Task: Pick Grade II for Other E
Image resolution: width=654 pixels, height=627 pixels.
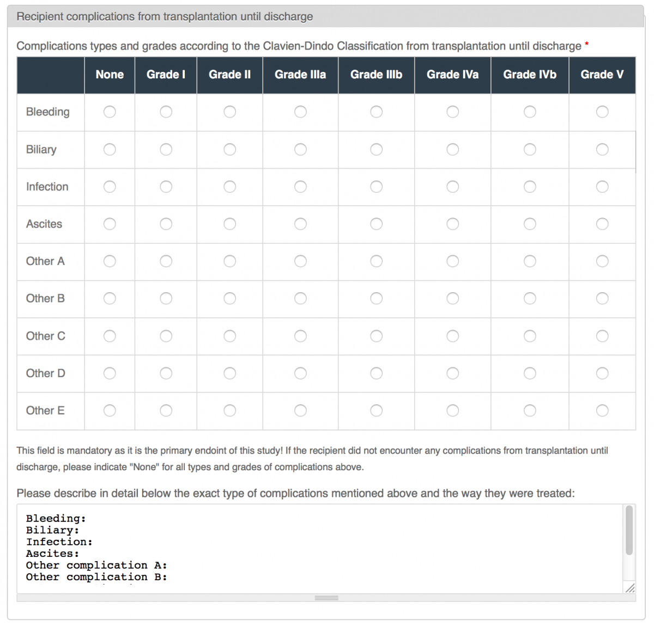Action: (x=230, y=410)
